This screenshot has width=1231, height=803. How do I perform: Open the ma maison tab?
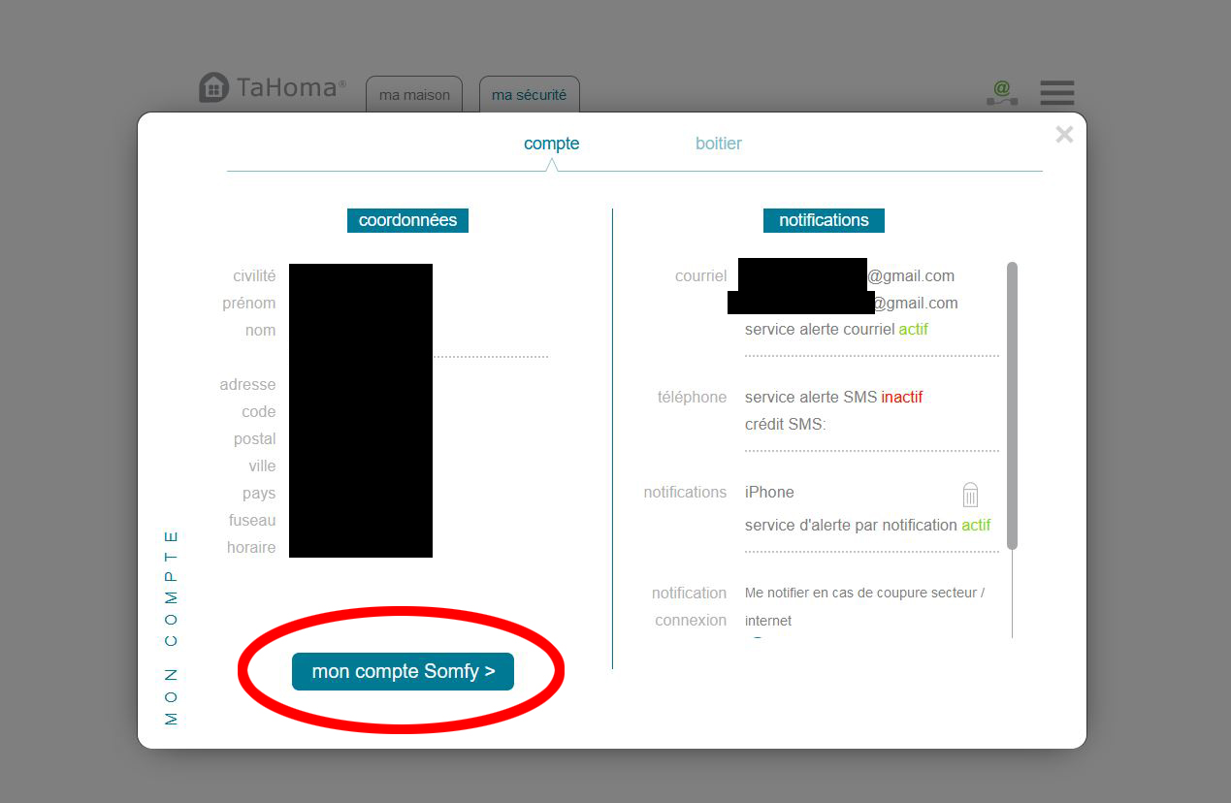click(414, 95)
